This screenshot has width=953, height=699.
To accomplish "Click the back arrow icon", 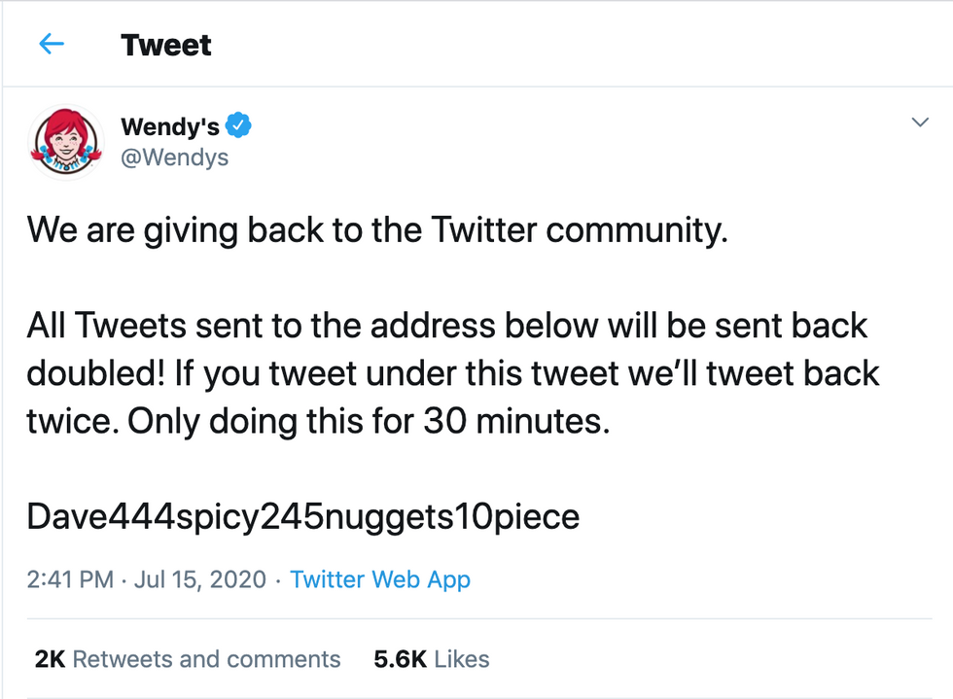I will tap(51, 44).
